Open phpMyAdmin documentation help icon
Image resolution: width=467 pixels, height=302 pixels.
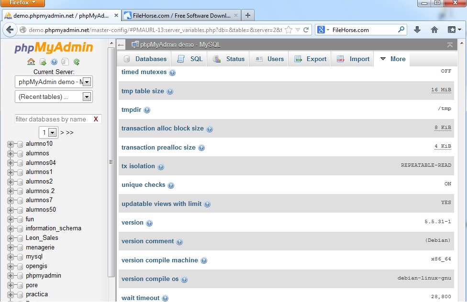pyautogui.click(x=54, y=62)
